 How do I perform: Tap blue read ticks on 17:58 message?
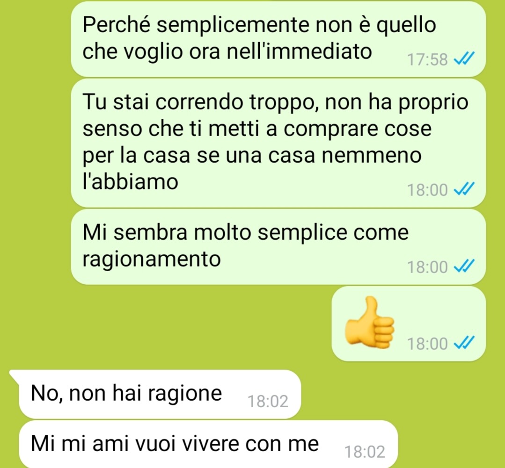[x=464, y=59]
